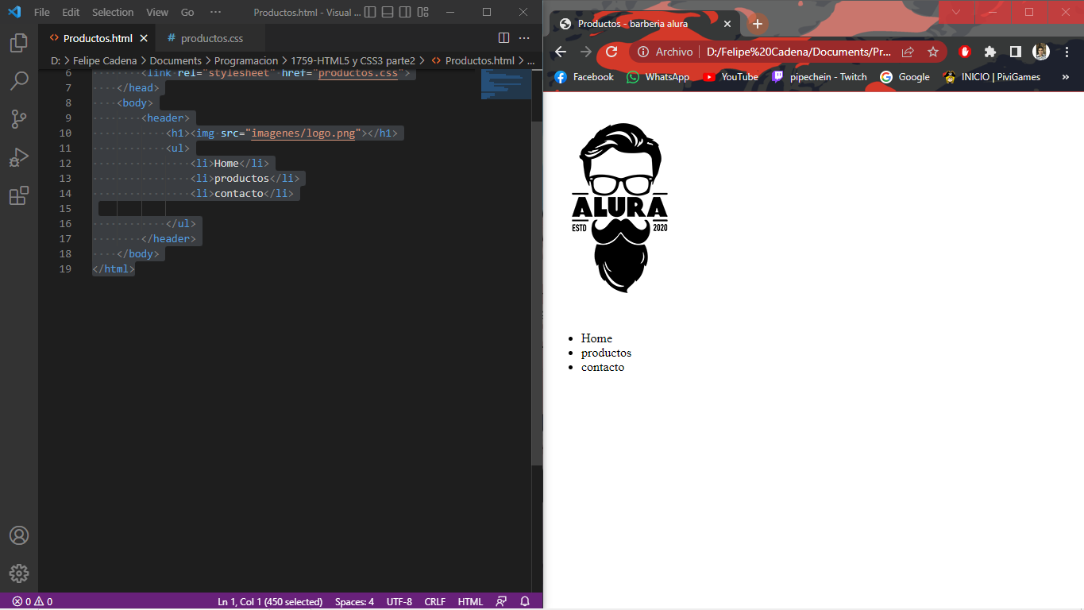1084x610 pixels.
Task: Switch to the productos.css tab
Action: point(211,38)
